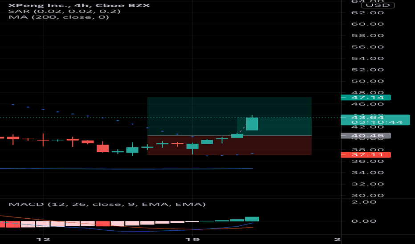The image size is (415, 244).
Task: Click the 0.00 MACD scale label
Action: pos(364,221)
